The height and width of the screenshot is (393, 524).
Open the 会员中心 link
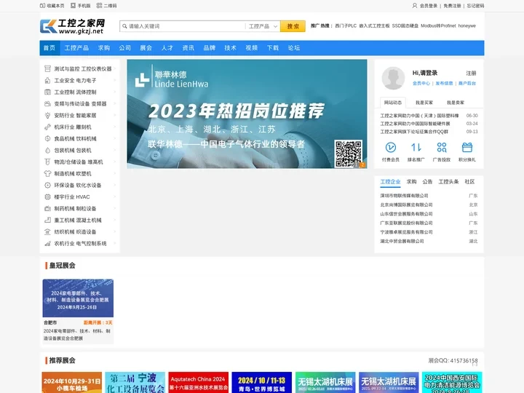421,83
